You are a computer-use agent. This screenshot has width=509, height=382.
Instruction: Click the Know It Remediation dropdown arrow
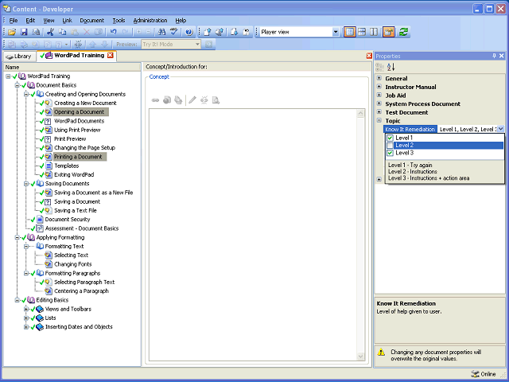tap(500, 129)
